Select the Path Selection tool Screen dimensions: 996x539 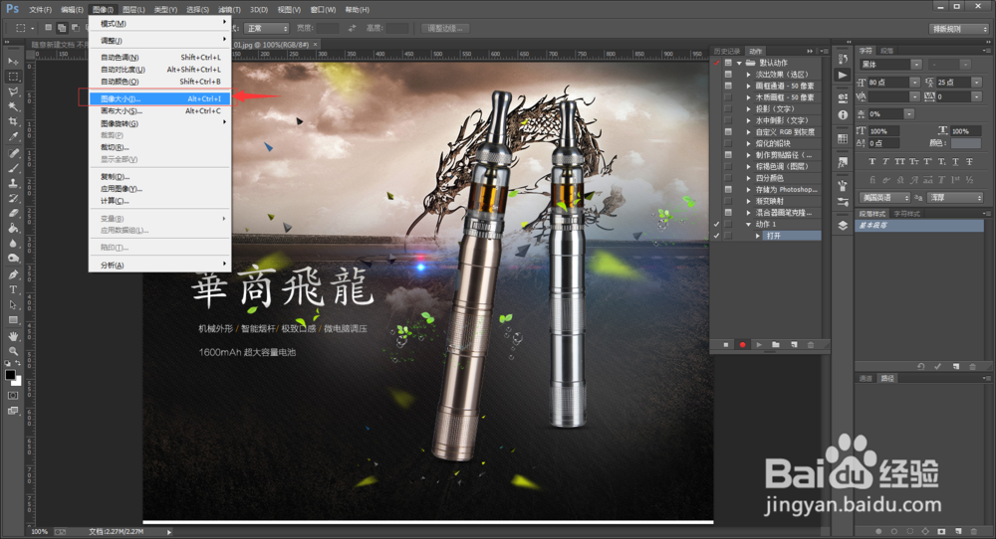point(13,305)
